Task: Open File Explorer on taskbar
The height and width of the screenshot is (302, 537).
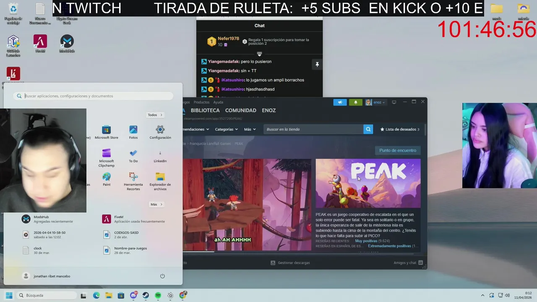Action: coord(108,295)
